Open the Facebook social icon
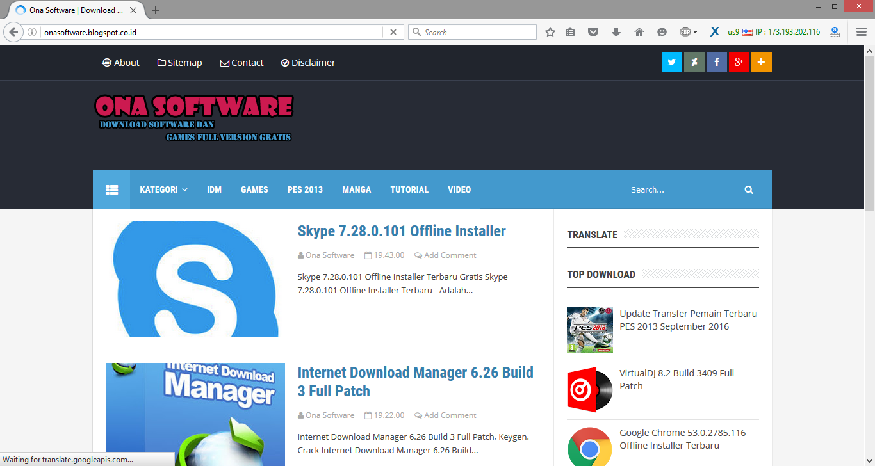Viewport: 875px width, 466px height. [x=717, y=62]
